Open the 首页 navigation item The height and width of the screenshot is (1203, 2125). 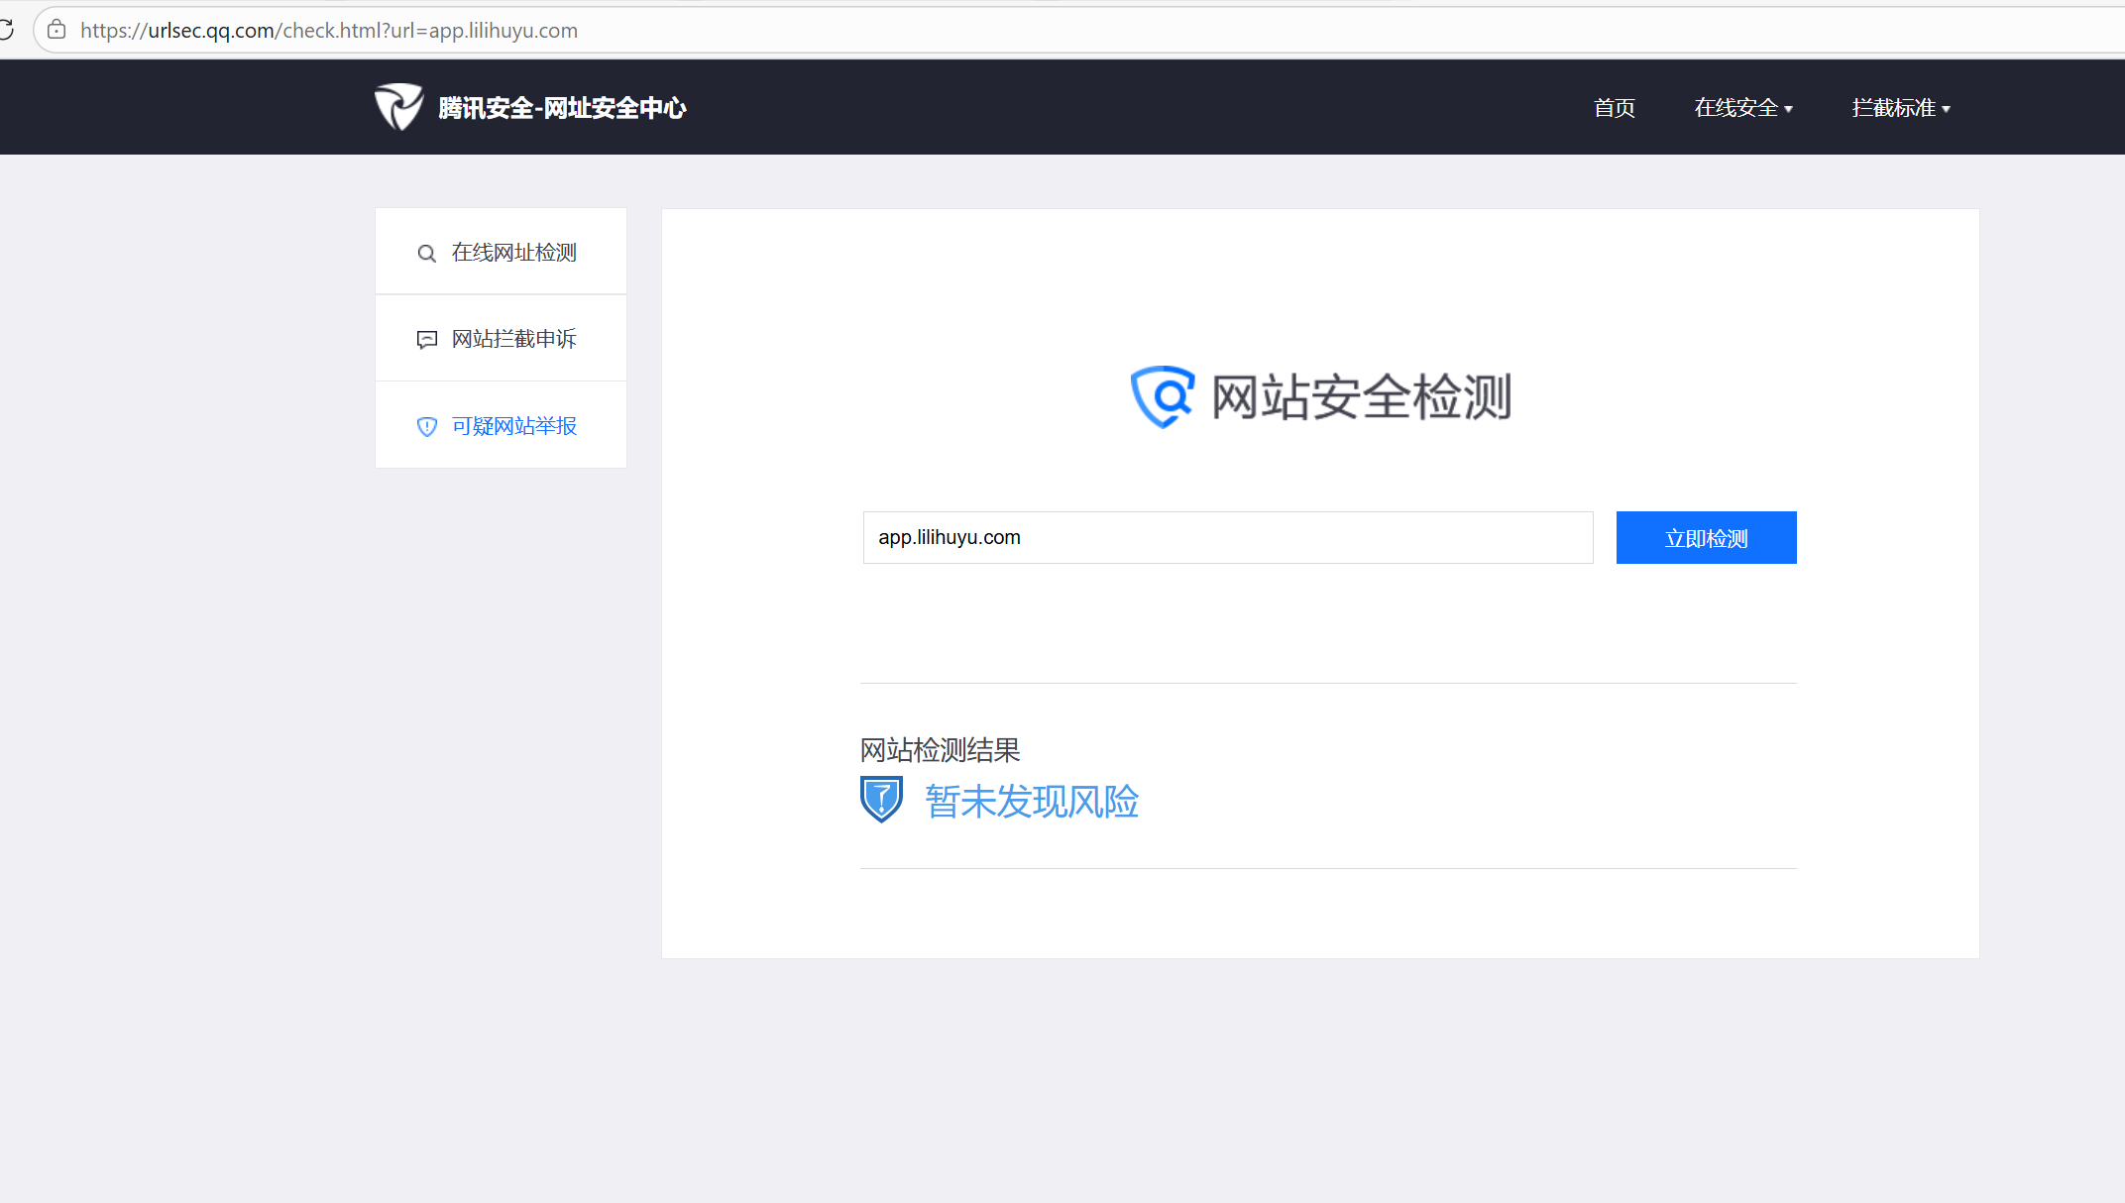point(1614,108)
